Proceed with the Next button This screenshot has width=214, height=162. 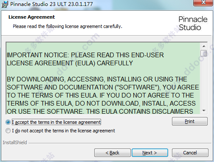tap(150, 153)
